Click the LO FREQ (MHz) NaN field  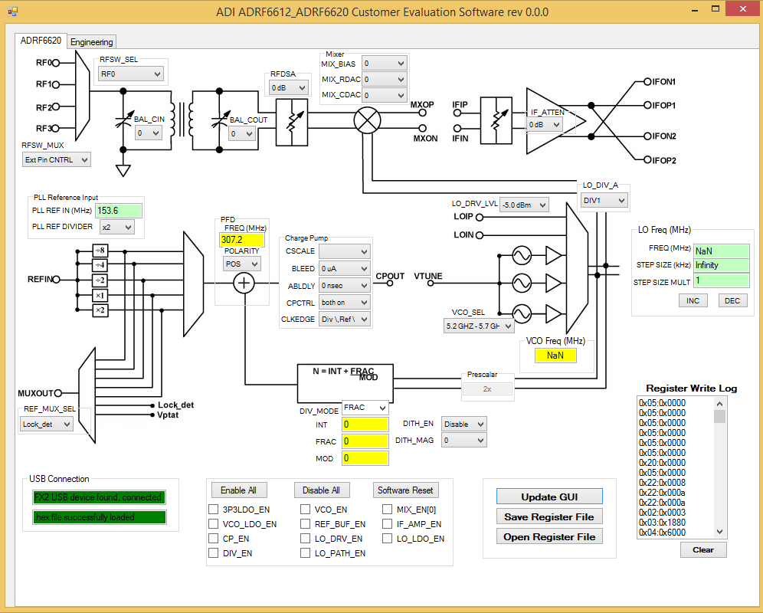tap(721, 251)
